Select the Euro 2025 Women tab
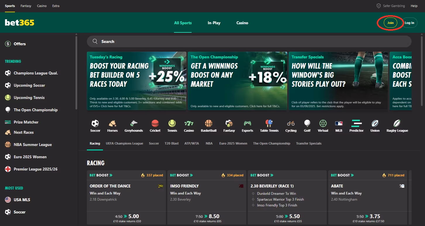The width and height of the screenshot is (425, 226). tap(233, 143)
